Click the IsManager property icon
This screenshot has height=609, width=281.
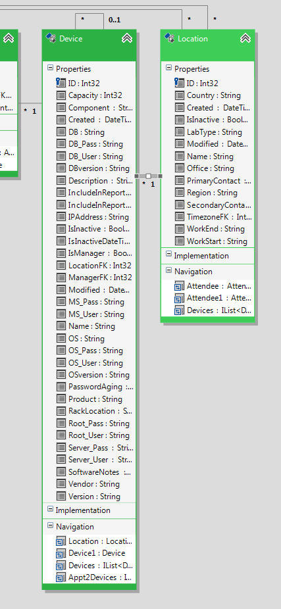[61, 253]
